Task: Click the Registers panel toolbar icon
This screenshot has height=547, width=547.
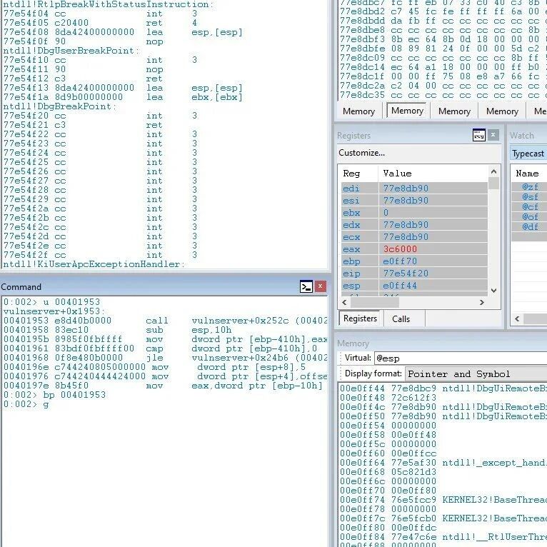Action: (x=478, y=135)
